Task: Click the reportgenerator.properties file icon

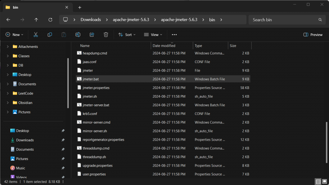Action: tap(79, 139)
